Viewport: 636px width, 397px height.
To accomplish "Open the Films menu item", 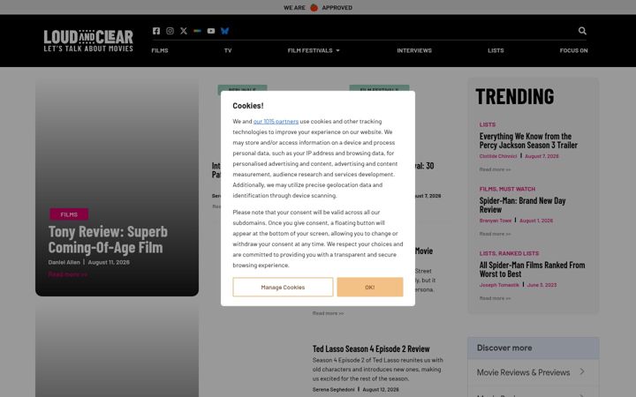I will (160, 50).
